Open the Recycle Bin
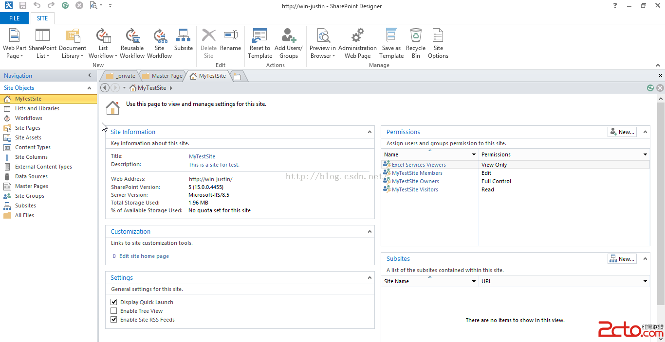This screenshot has width=665, height=342. pos(416,44)
